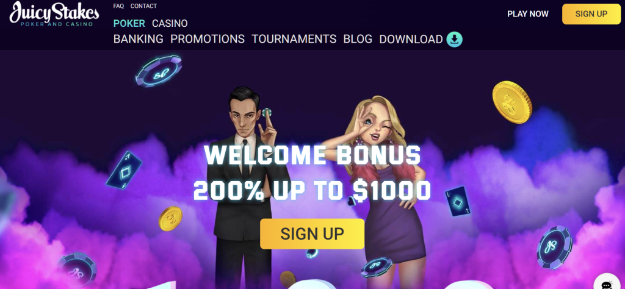Click the Sign Up button under Welcome Bonus
This screenshot has width=625, height=289.
coord(312,234)
